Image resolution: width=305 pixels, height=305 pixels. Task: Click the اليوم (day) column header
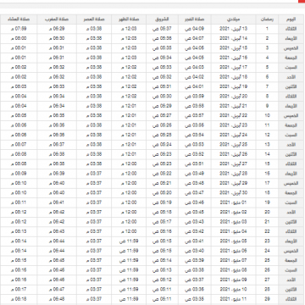291,19
